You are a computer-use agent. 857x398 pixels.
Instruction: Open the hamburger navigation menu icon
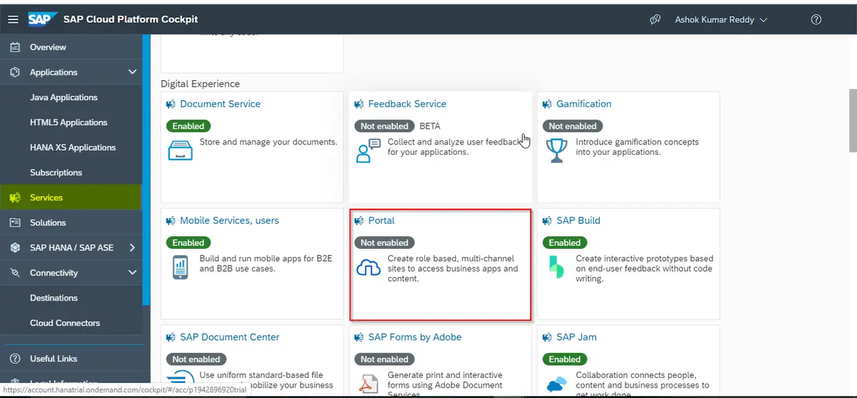(x=13, y=19)
